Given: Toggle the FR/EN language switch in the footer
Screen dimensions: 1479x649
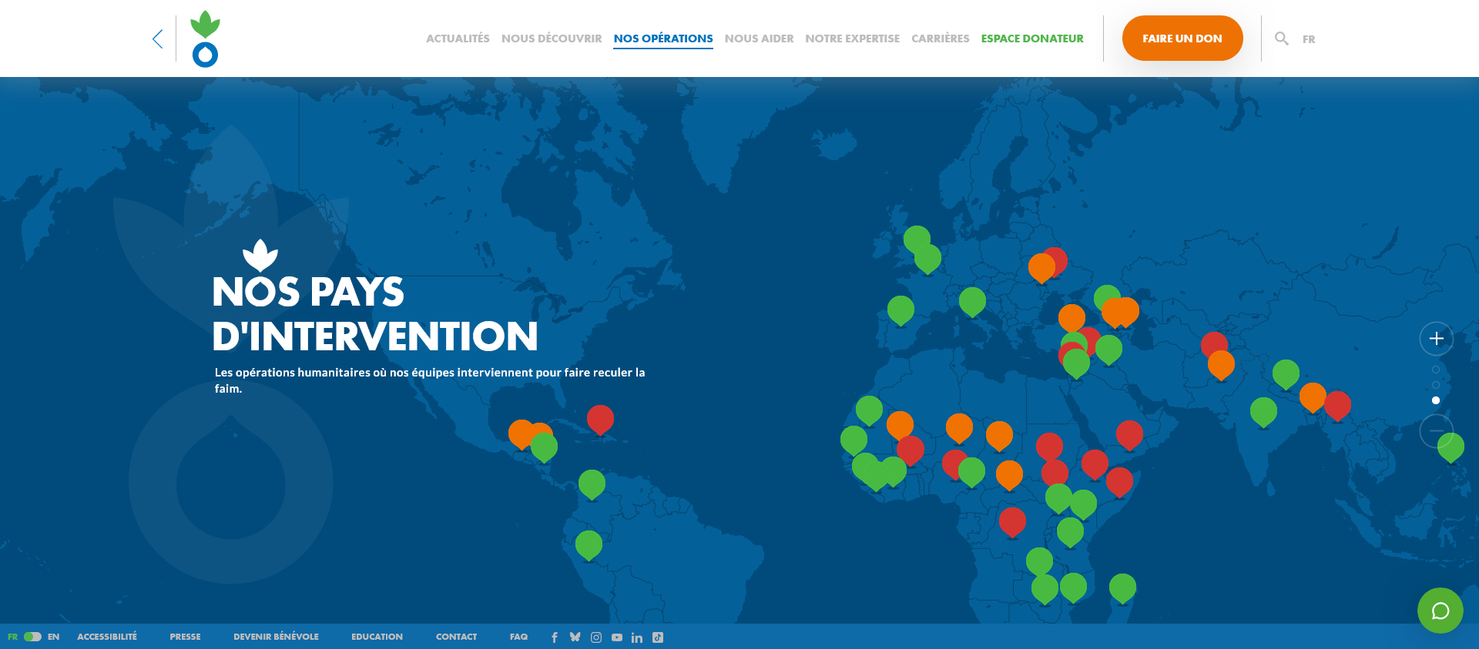Looking at the screenshot, I should tap(32, 637).
